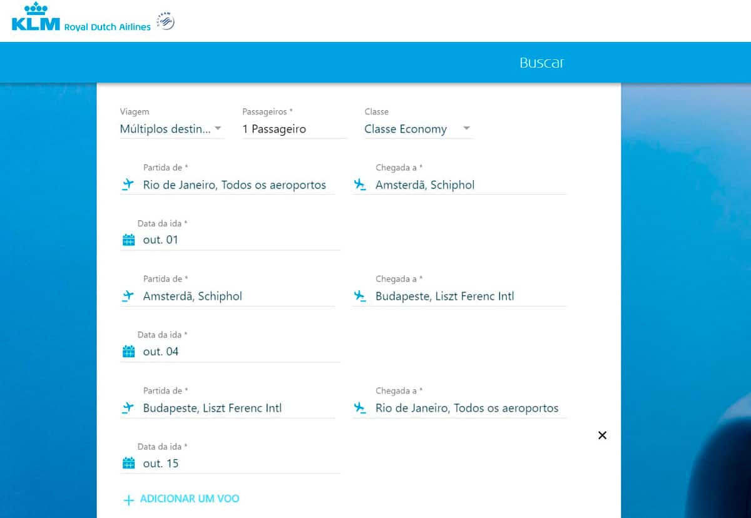Open the Passageiros selector showing 1 Passageiro

point(294,129)
